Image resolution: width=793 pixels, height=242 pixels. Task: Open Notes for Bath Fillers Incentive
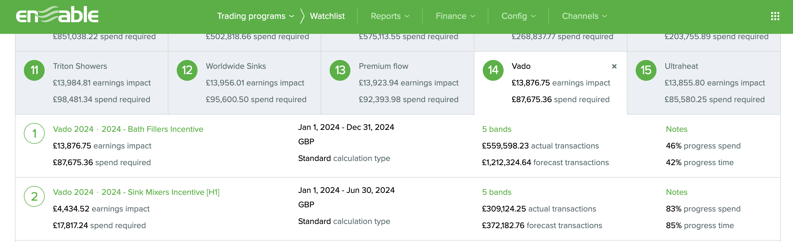pyautogui.click(x=676, y=129)
